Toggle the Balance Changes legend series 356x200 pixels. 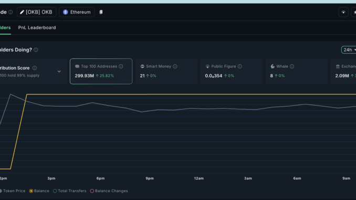(109, 191)
